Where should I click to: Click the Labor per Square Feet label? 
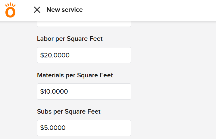[70, 39]
